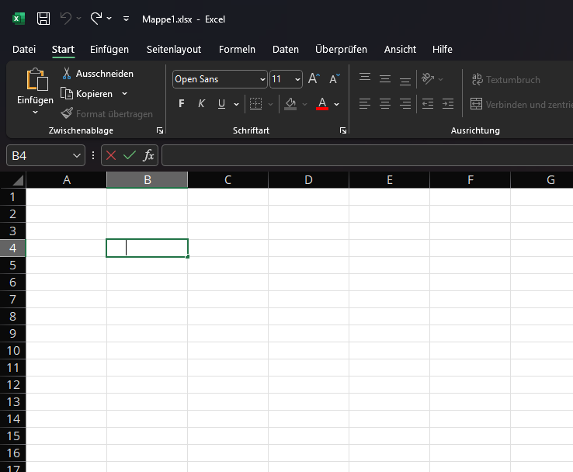Open the Daten tab
573x472 pixels.
(286, 50)
